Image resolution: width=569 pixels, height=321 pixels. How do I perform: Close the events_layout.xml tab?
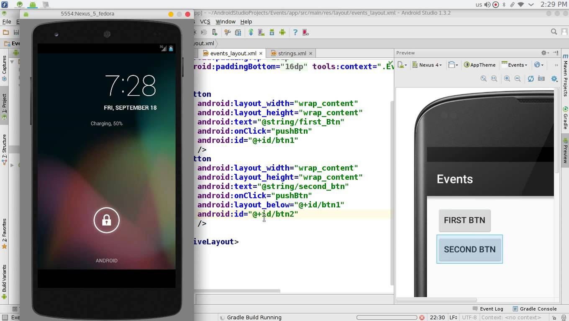261,53
